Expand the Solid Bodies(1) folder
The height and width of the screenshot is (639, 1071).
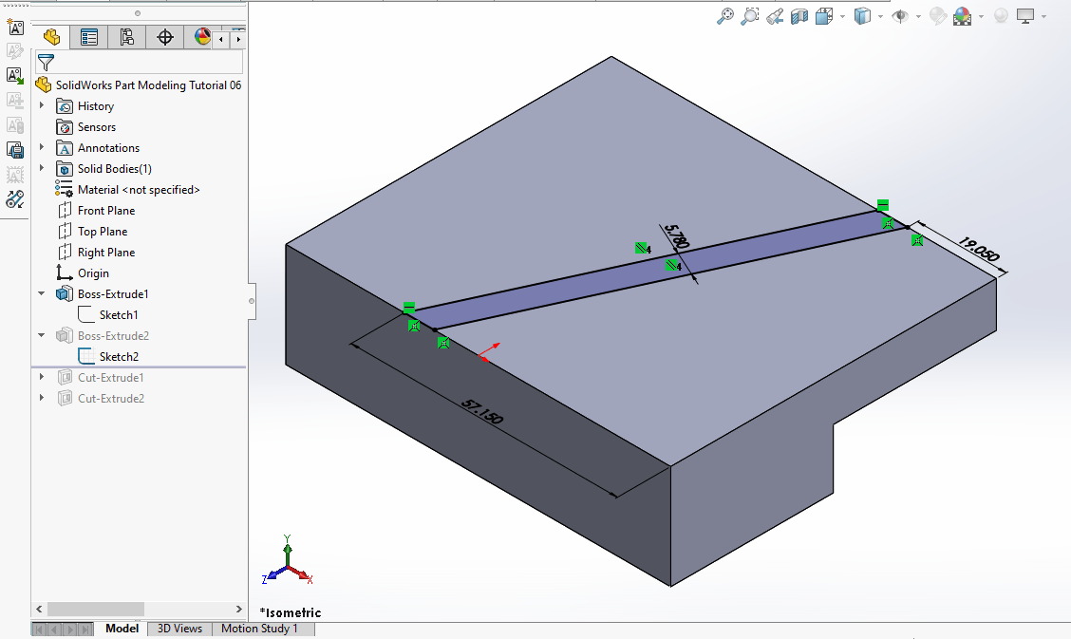tap(42, 168)
